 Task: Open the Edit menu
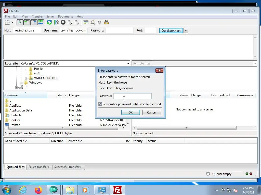pos(16,17)
